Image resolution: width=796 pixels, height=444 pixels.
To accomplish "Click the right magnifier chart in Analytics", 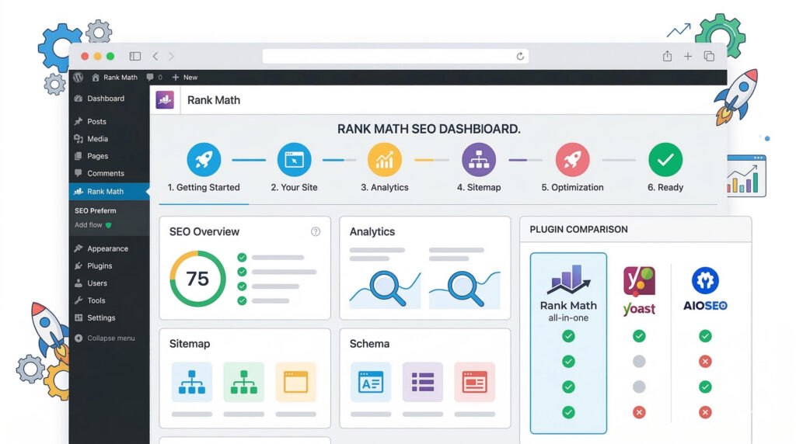I will pyautogui.click(x=465, y=290).
